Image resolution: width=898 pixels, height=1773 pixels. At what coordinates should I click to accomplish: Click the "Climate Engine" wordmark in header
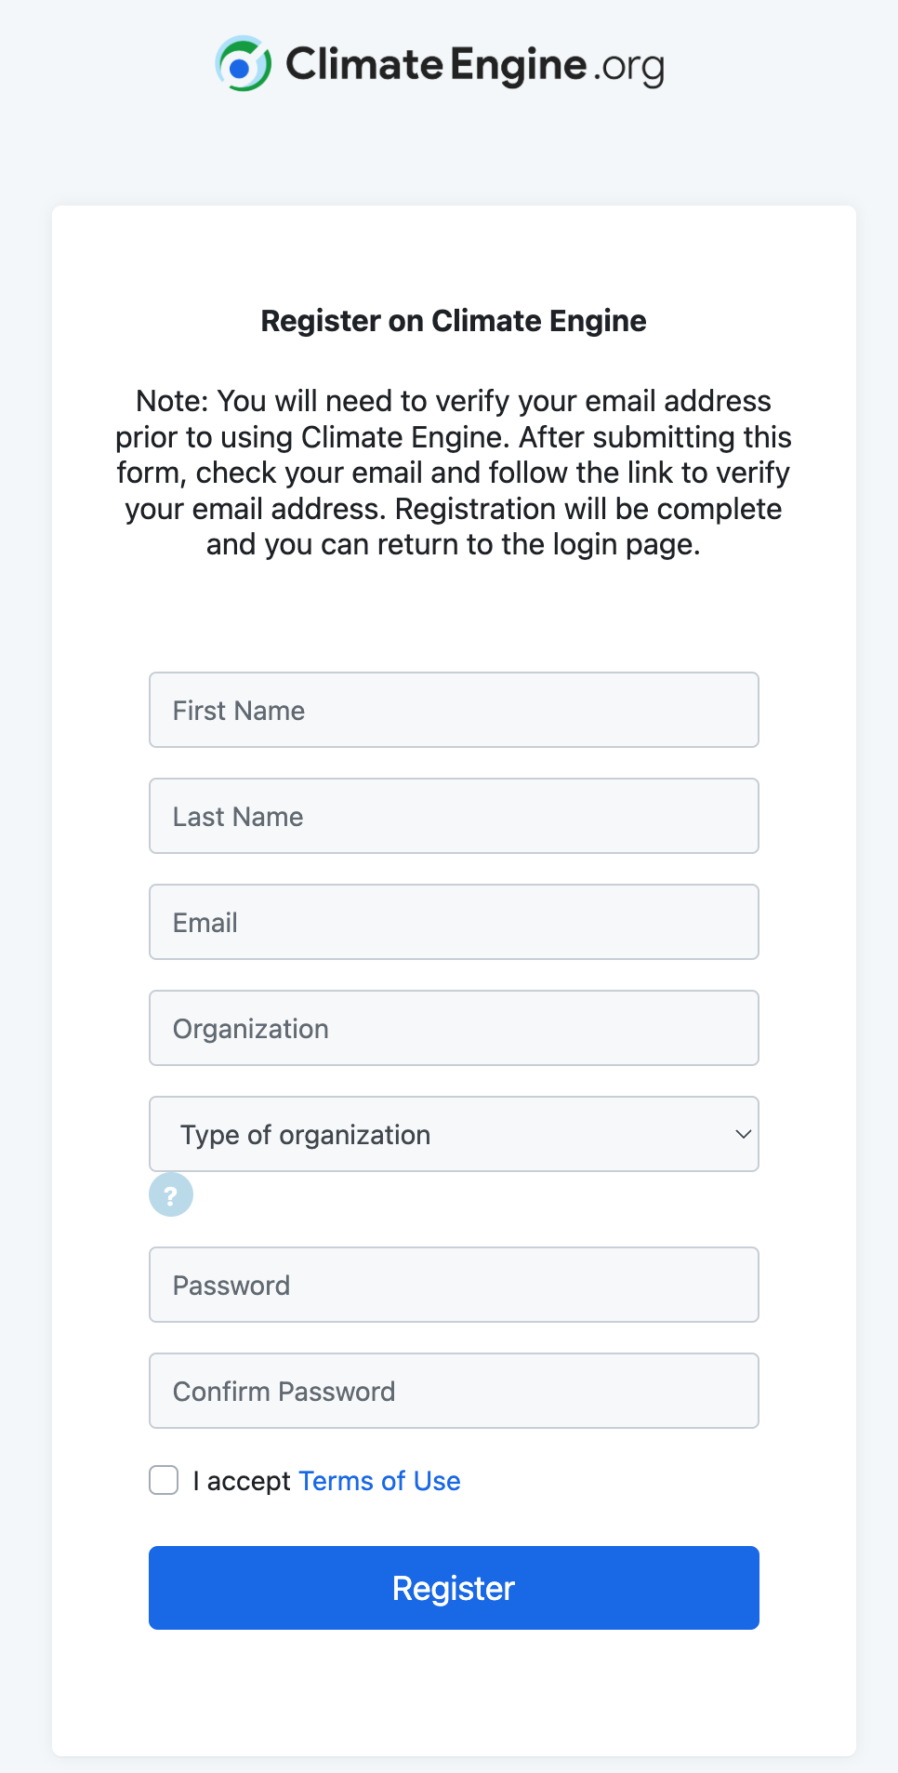coord(436,65)
